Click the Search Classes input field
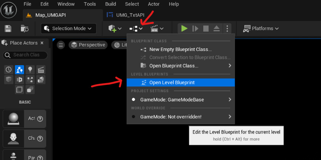This screenshot has height=160, width=321. pos(25,55)
